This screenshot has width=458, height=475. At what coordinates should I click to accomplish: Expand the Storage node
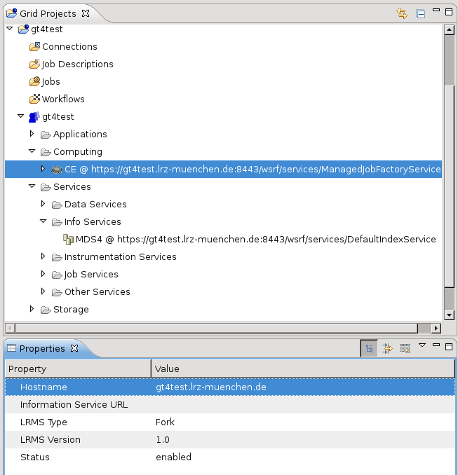32,309
